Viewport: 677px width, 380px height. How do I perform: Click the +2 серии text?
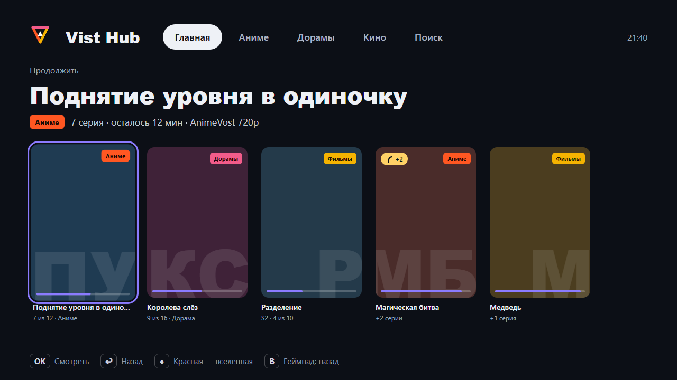click(389, 318)
